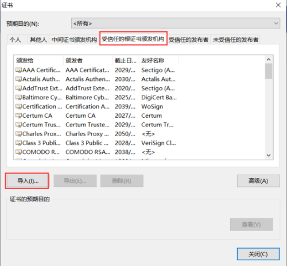Select the Class 3 Public certificate icon
Image resolution: width=287 pixels, height=266 pixels.
[x=19, y=143]
